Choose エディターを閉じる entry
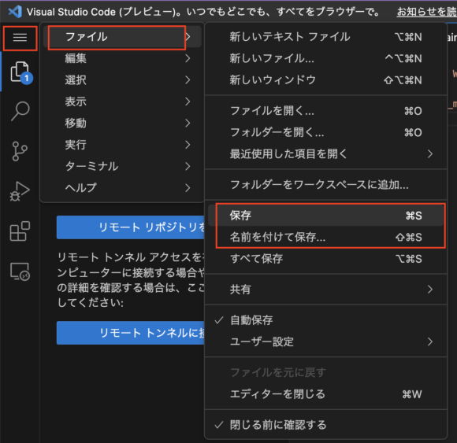This screenshot has height=443, width=457. tap(326, 394)
